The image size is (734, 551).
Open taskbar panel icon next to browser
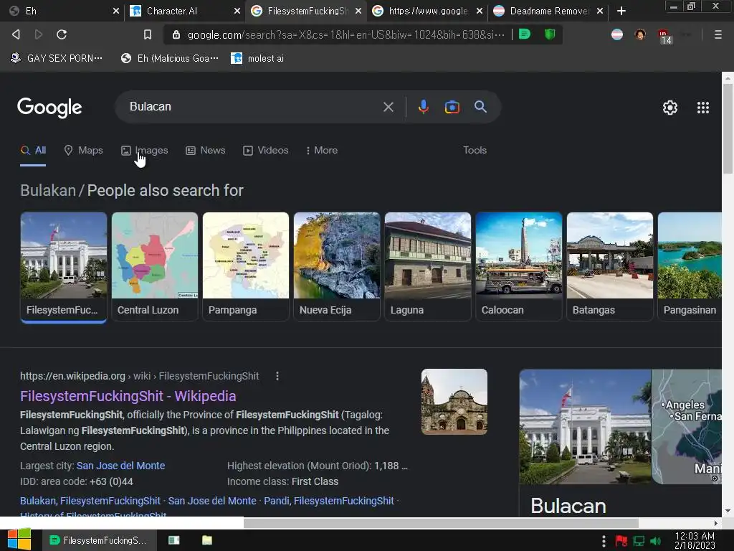(x=173, y=540)
